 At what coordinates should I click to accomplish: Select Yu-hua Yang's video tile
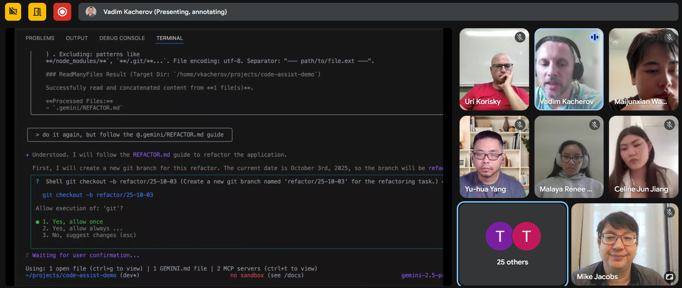coord(494,157)
